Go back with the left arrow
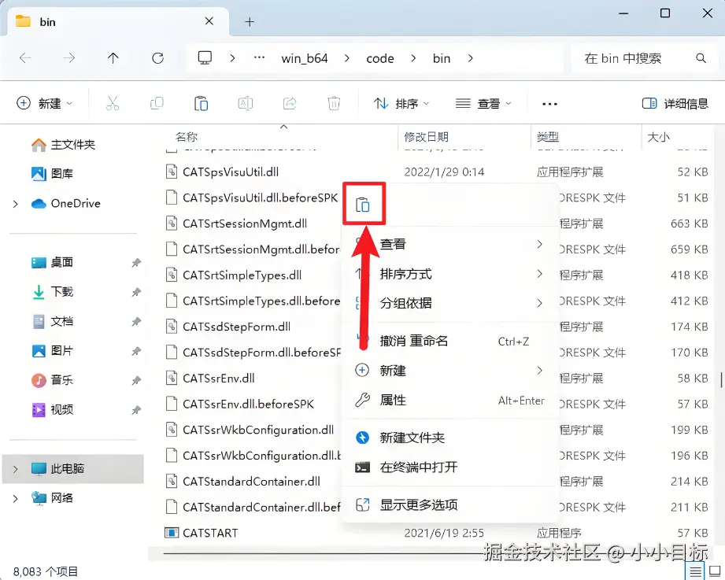 pyautogui.click(x=25, y=58)
